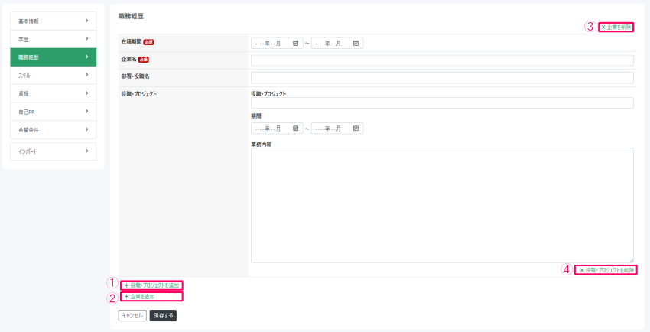Select 職務経歴 sidebar item

pyautogui.click(x=53, y=57)
